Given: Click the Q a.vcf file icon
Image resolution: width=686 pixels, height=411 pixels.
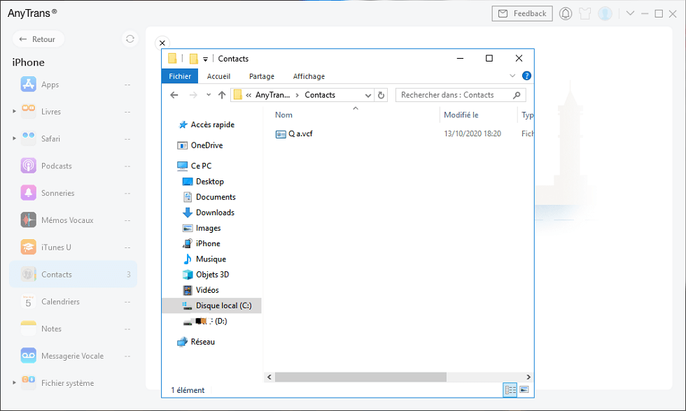Looking at the screenshot, I should coord(281,134).
